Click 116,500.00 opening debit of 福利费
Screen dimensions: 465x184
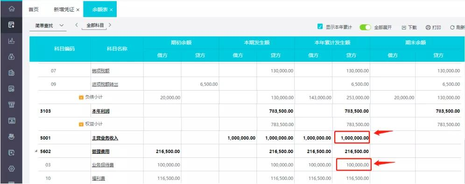pyautogui.click(x=168, y=178)
